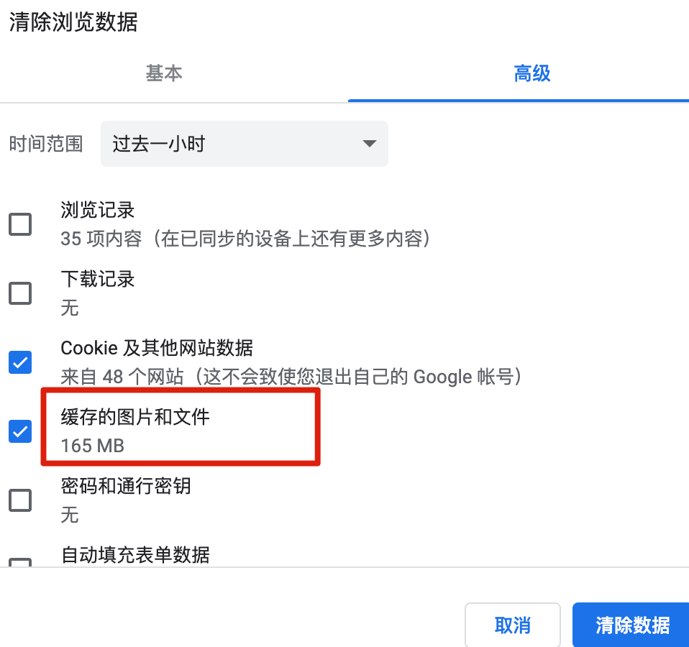
Task: Select the 高级 tab
Action: click(532, 73)
